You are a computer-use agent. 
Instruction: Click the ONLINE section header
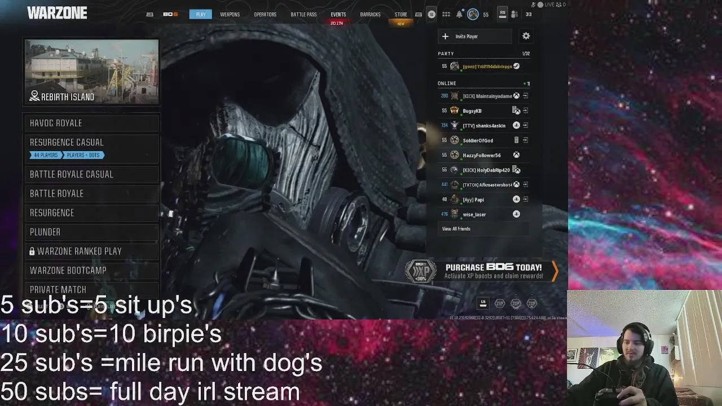(447, 83)
